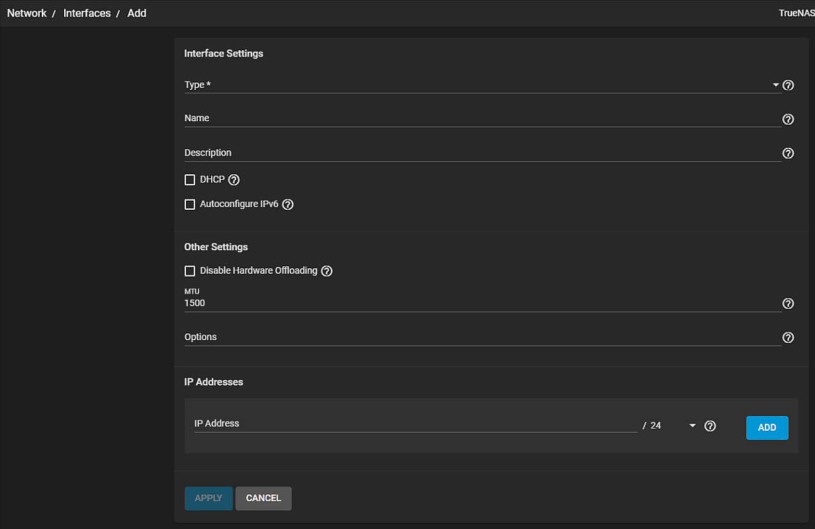Check Disable Hardware Offloading box
The width and height of the screenshot is (815, 529).
[189, 271]
